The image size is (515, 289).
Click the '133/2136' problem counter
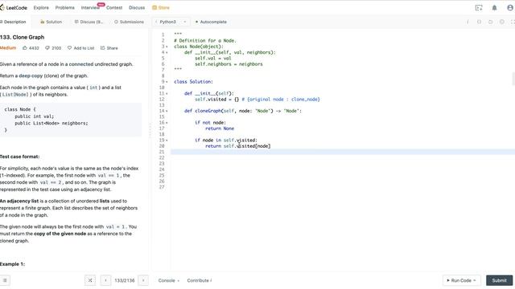(x=125, y=280)
